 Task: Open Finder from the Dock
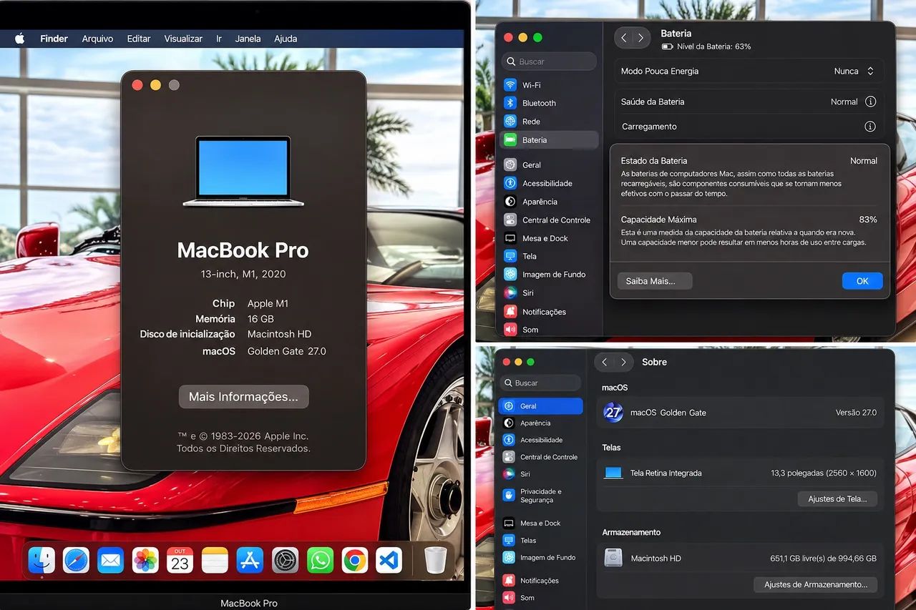click(42, 560)
